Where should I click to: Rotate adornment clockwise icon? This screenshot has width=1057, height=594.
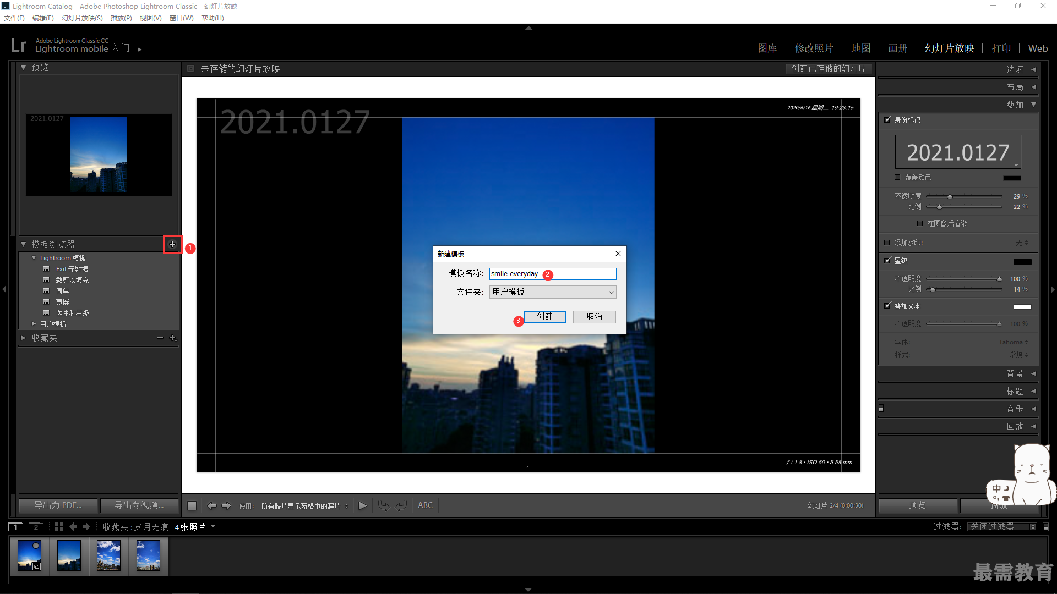point(401,505)
